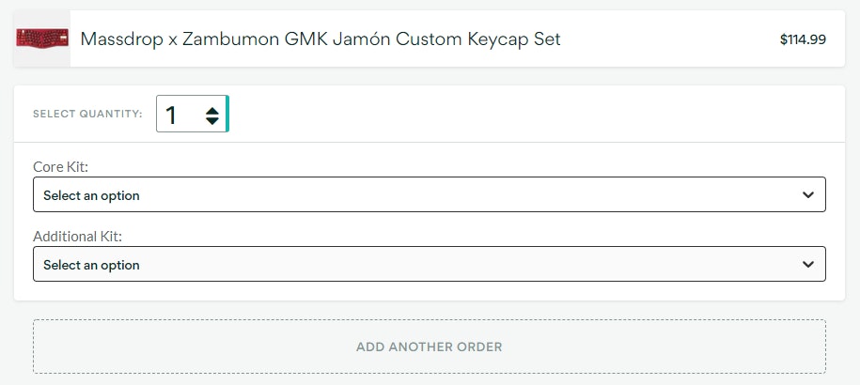Click the Core Kit chevron arrow icon

click(x=808, y=195)
